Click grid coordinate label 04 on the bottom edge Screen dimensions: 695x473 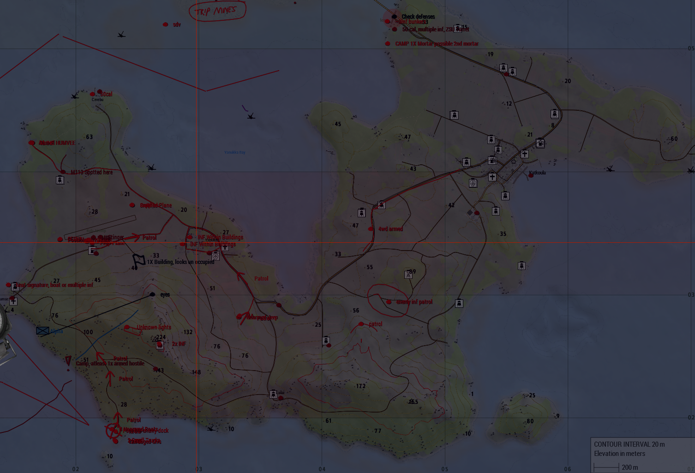(x=322, y=469)
